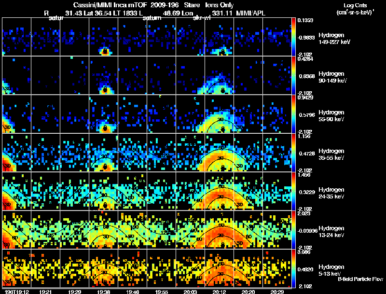Click the Hydrogen 55-90 keV row label

331,116
